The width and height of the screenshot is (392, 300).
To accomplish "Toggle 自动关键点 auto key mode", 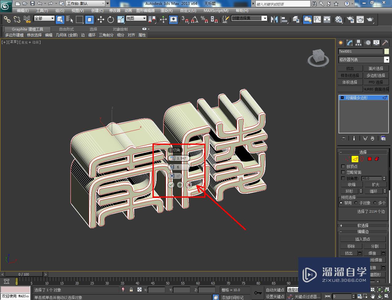I will point(275,290).
